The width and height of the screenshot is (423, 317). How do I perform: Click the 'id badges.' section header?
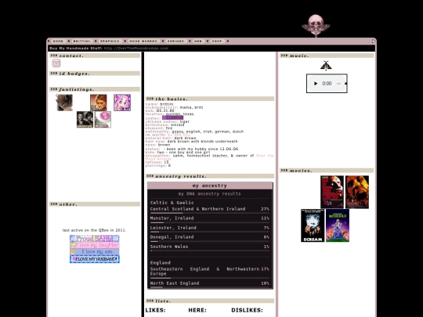coord(95,74)
